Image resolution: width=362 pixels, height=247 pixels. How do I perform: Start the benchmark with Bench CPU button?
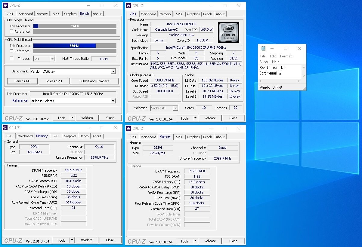click(x=23, y=81)
